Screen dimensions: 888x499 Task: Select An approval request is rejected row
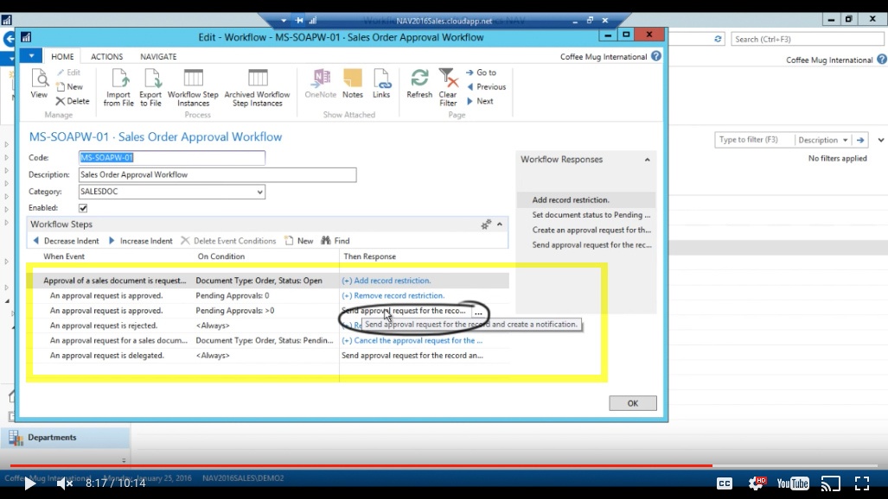(x=268, y=325)
